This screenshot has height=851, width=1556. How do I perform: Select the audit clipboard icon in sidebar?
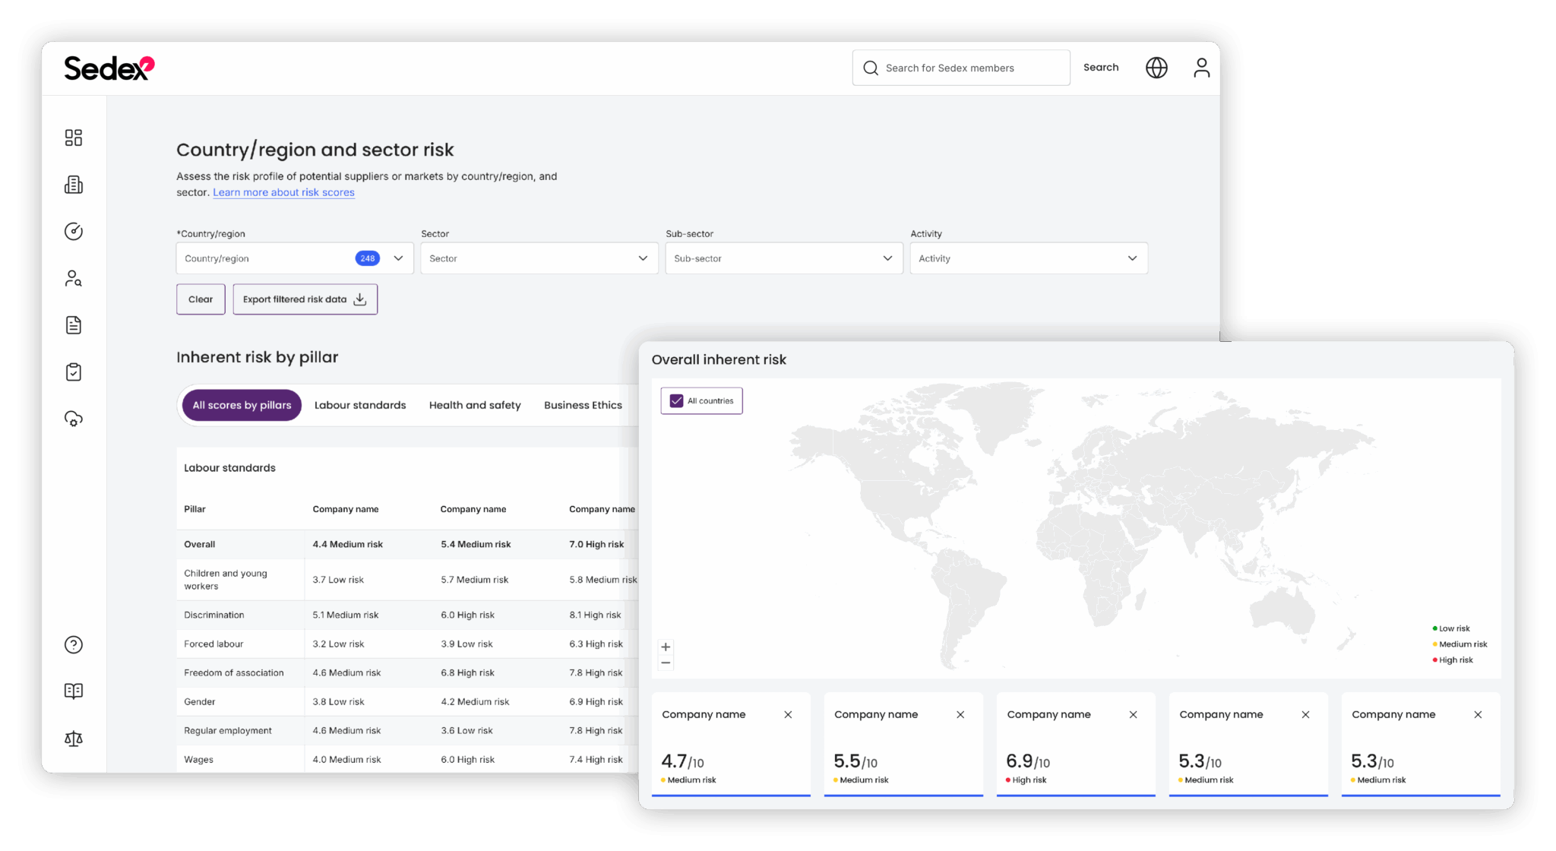[73, 372]
